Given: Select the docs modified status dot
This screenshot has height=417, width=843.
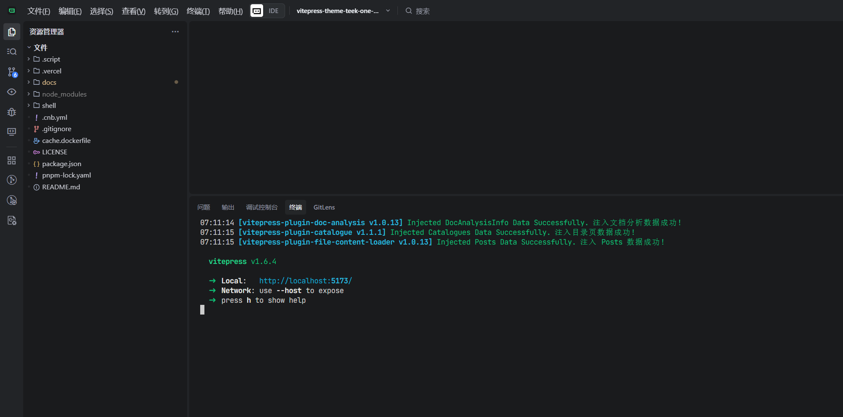Looking at the screenshot, I should pos(176,82).
